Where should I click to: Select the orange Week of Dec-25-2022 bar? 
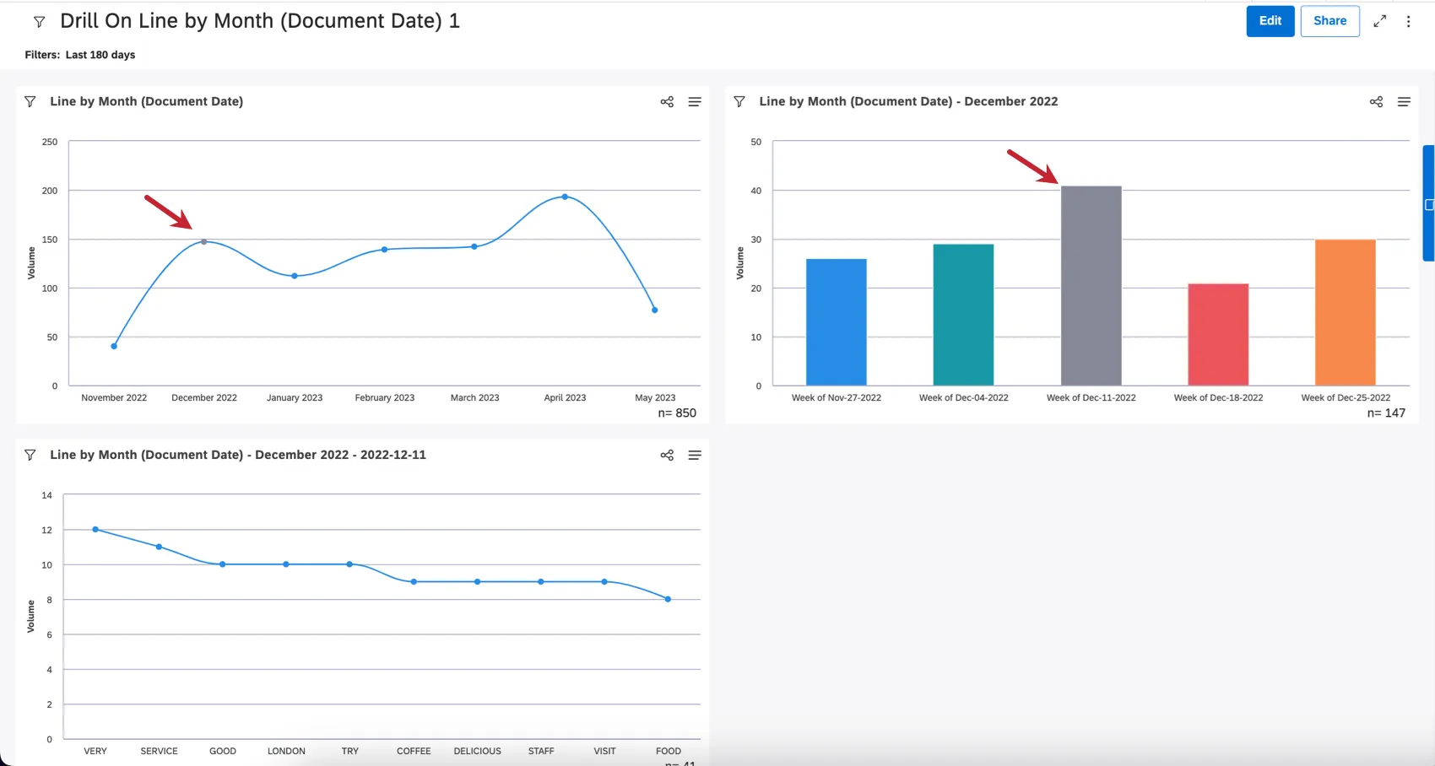[x=1345, y=312]
